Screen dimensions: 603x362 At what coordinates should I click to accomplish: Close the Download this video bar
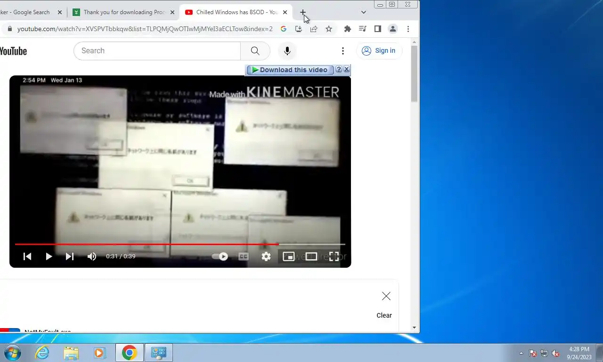tap(347, 69)
